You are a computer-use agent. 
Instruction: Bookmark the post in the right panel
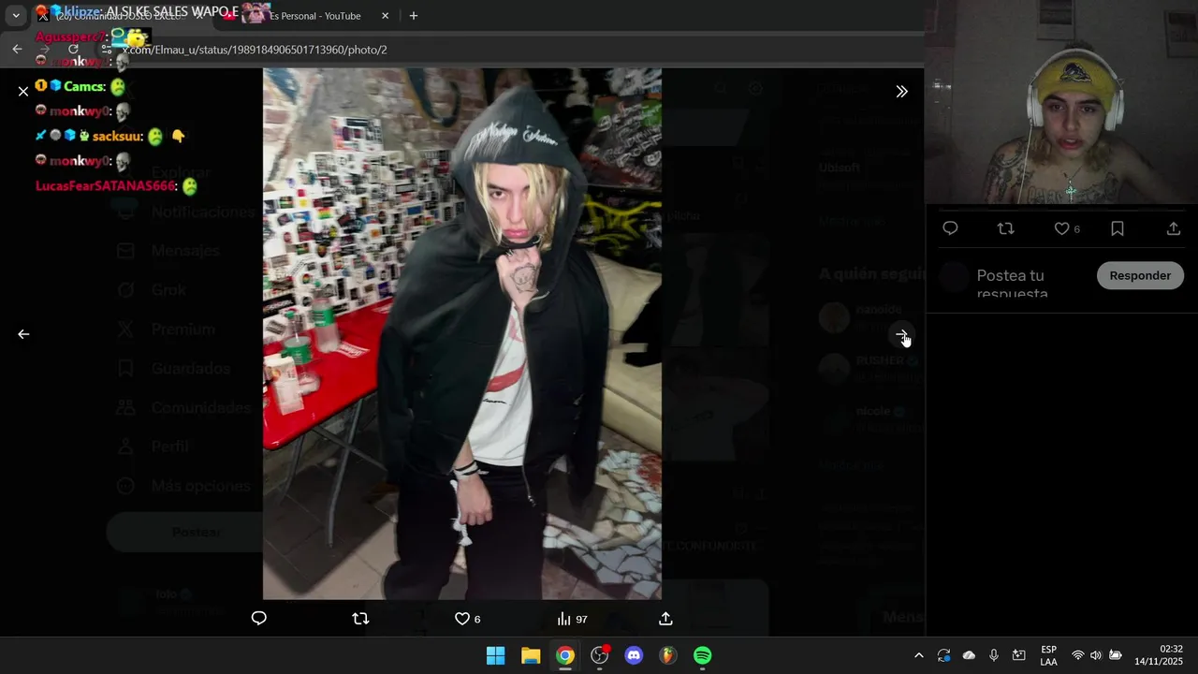click(1118, 228)
